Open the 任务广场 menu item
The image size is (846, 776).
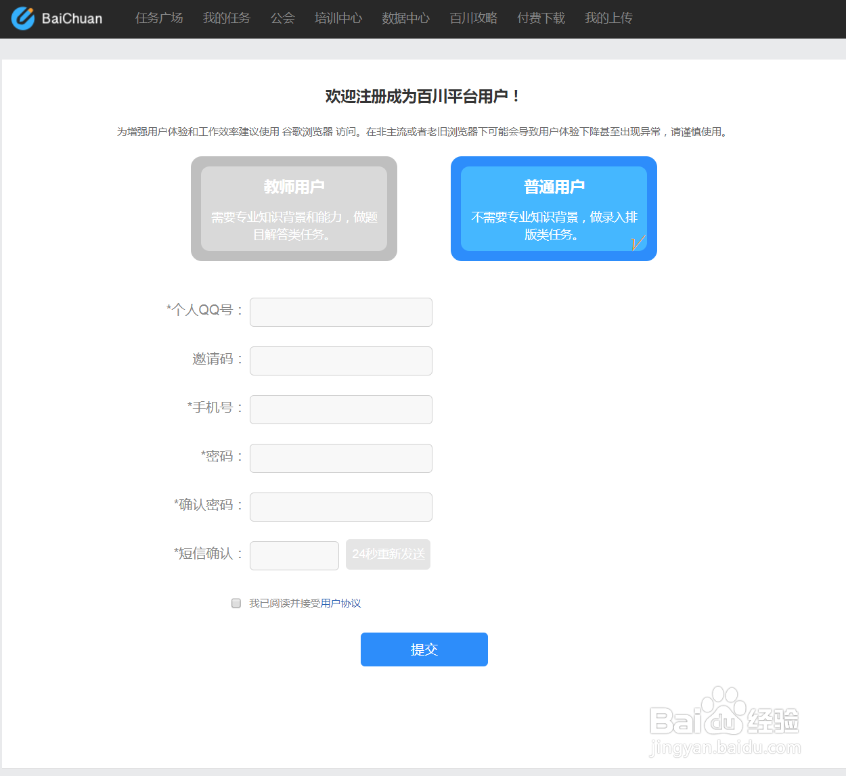[159, 18]
